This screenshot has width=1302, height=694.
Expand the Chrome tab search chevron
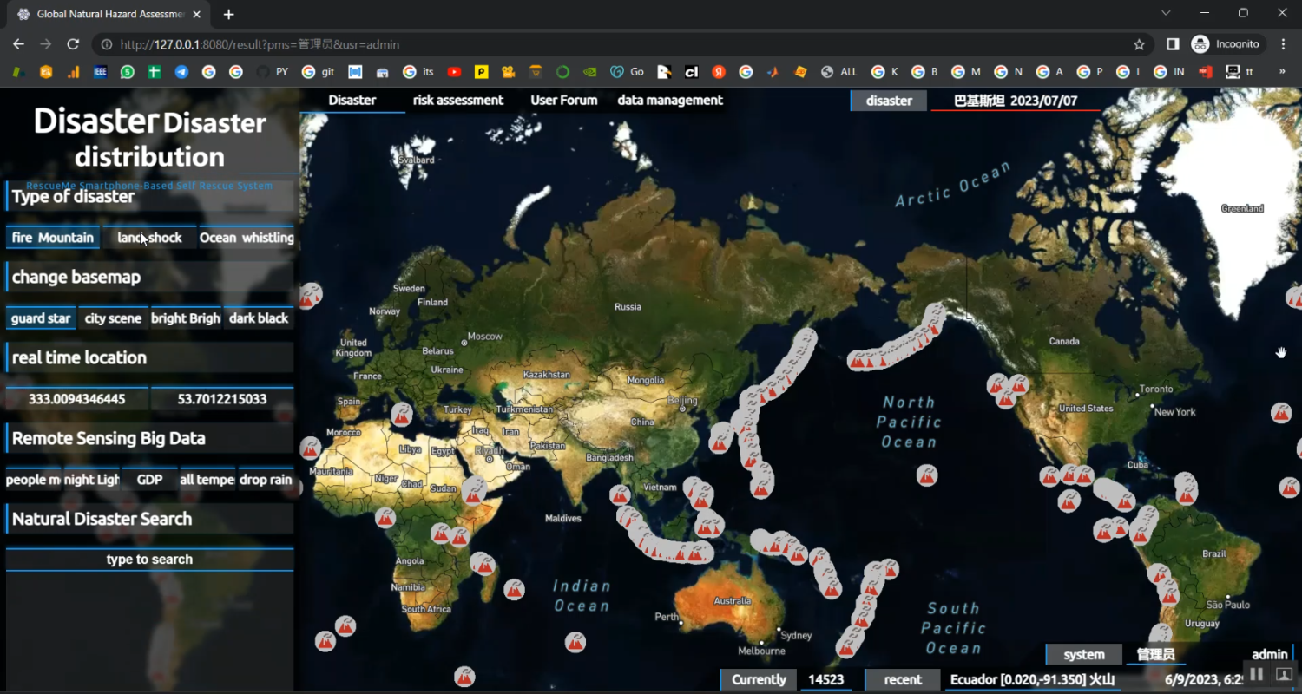click(x=1166, y=13)
